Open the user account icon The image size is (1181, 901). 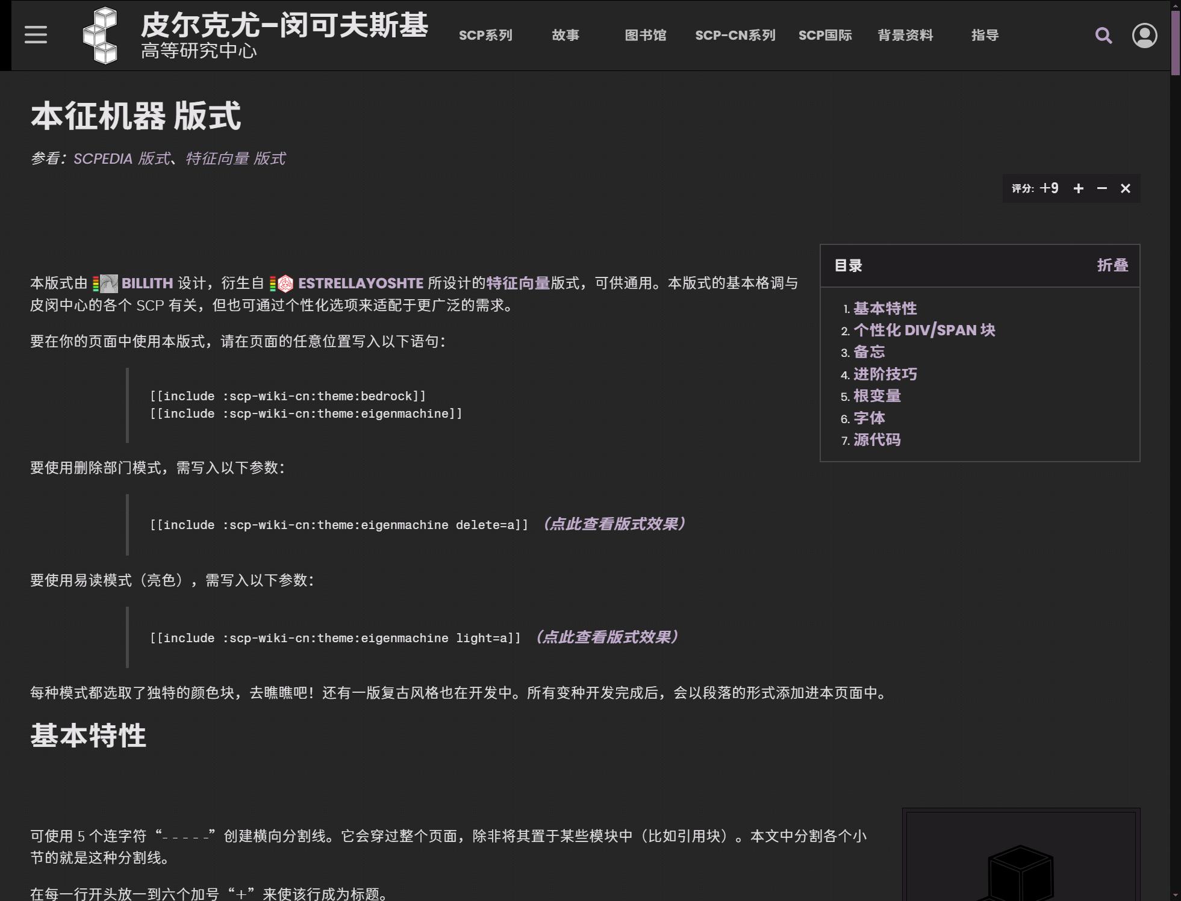(1144, 36)
